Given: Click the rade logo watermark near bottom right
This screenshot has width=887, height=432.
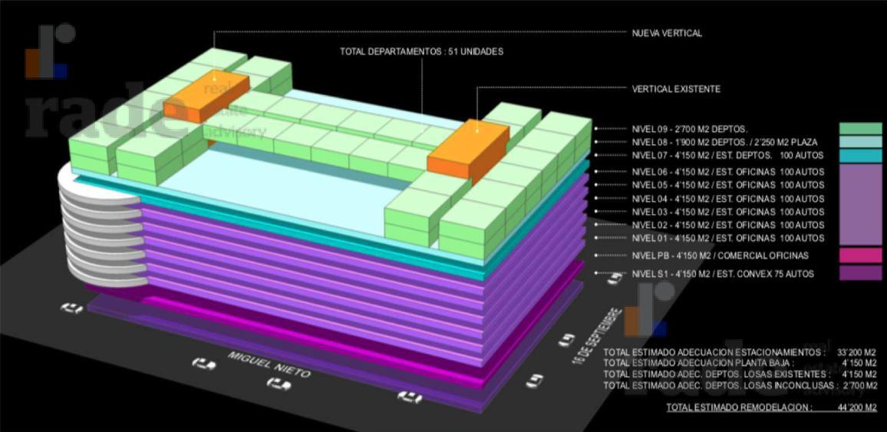Looking at the screenshot, I should pos(650,308).
